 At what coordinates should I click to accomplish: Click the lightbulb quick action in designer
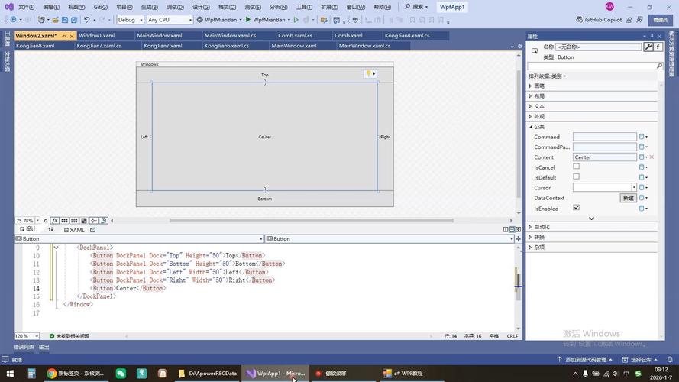coord(368,73)
